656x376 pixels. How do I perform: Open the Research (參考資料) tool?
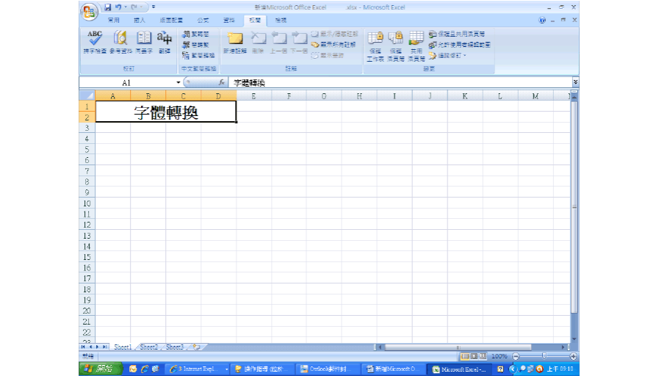click(x=120, y=43)
